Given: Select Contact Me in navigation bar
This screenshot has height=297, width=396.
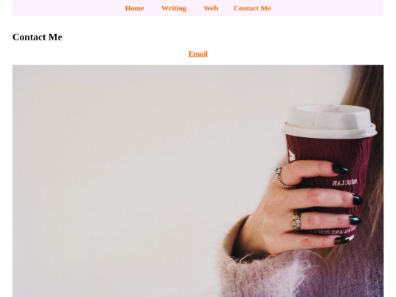Looking at the screenshot, I should pos(252,8).
